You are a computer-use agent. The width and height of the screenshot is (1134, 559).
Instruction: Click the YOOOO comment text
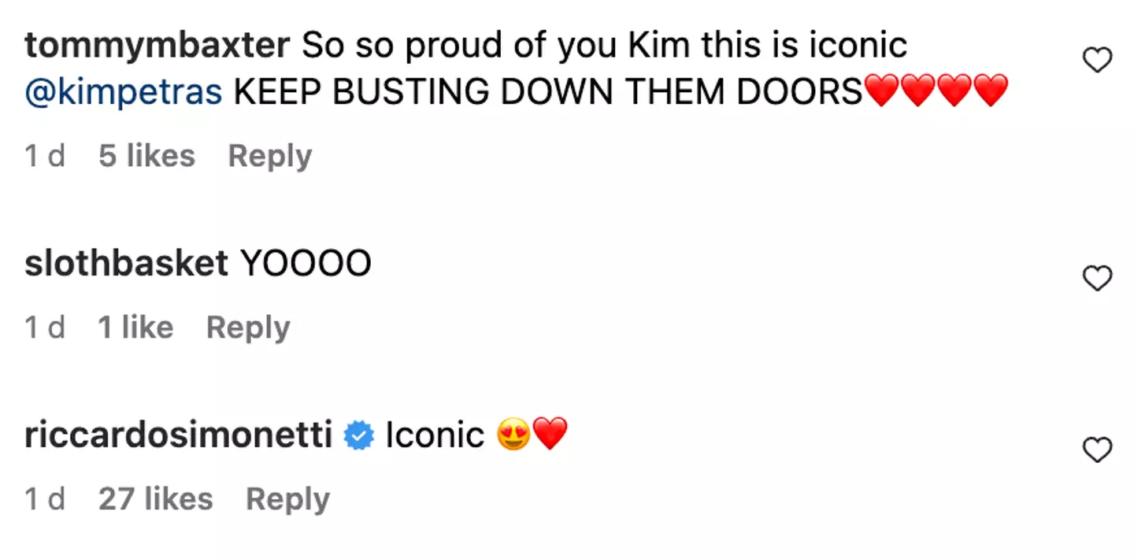click(x=305, y=265)
